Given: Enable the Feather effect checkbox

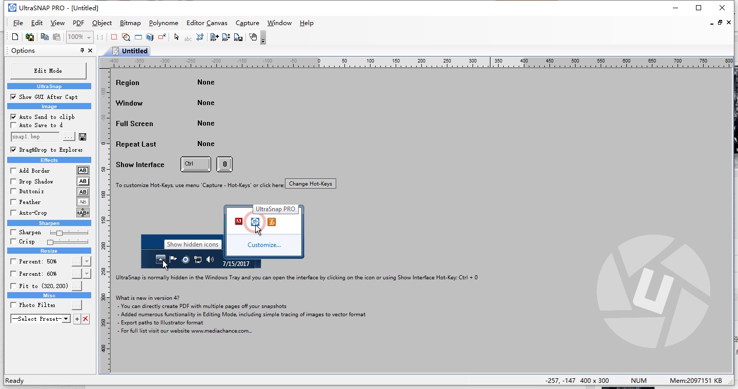Looking at the screenshot, I should click(14, 202).
